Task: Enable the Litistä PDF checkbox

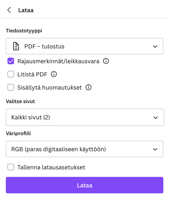Action: click(x=11, y=74)
